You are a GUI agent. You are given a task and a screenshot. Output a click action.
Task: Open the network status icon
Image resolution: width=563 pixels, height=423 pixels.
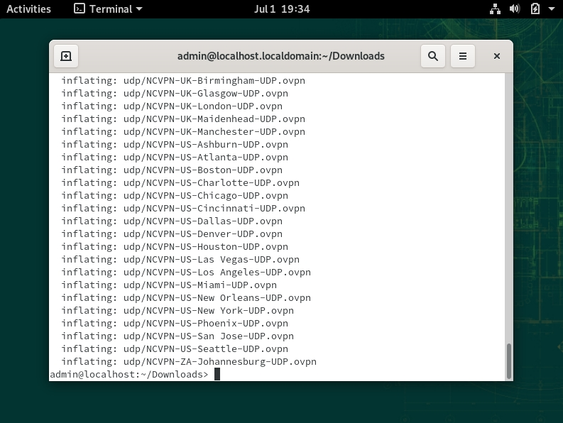pyautogui.click(x=495, y=9)
